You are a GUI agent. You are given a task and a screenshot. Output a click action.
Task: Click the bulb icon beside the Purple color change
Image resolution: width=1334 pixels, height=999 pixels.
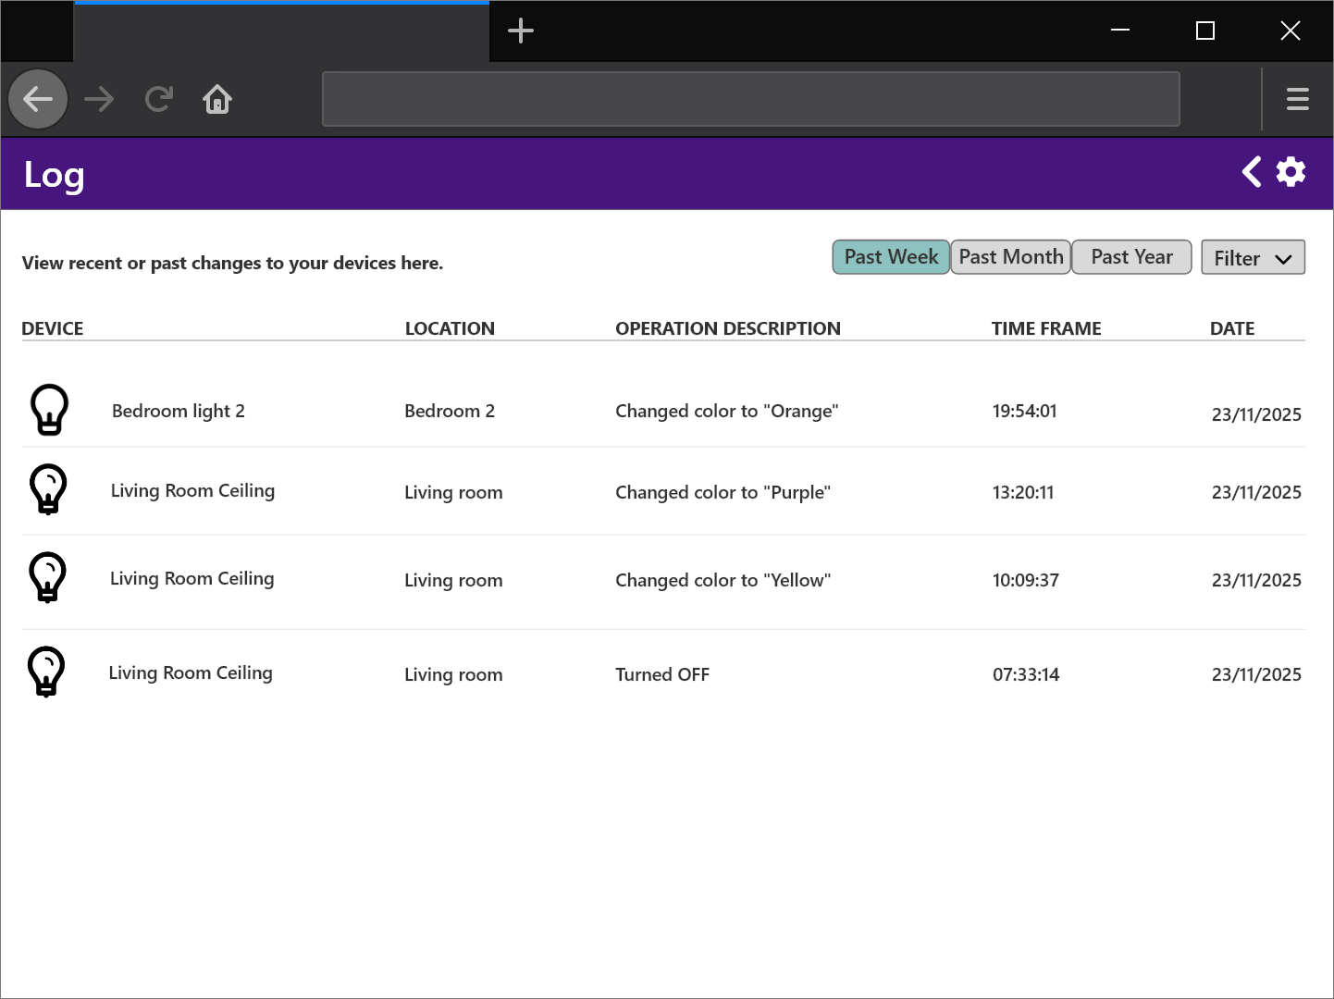48,489
